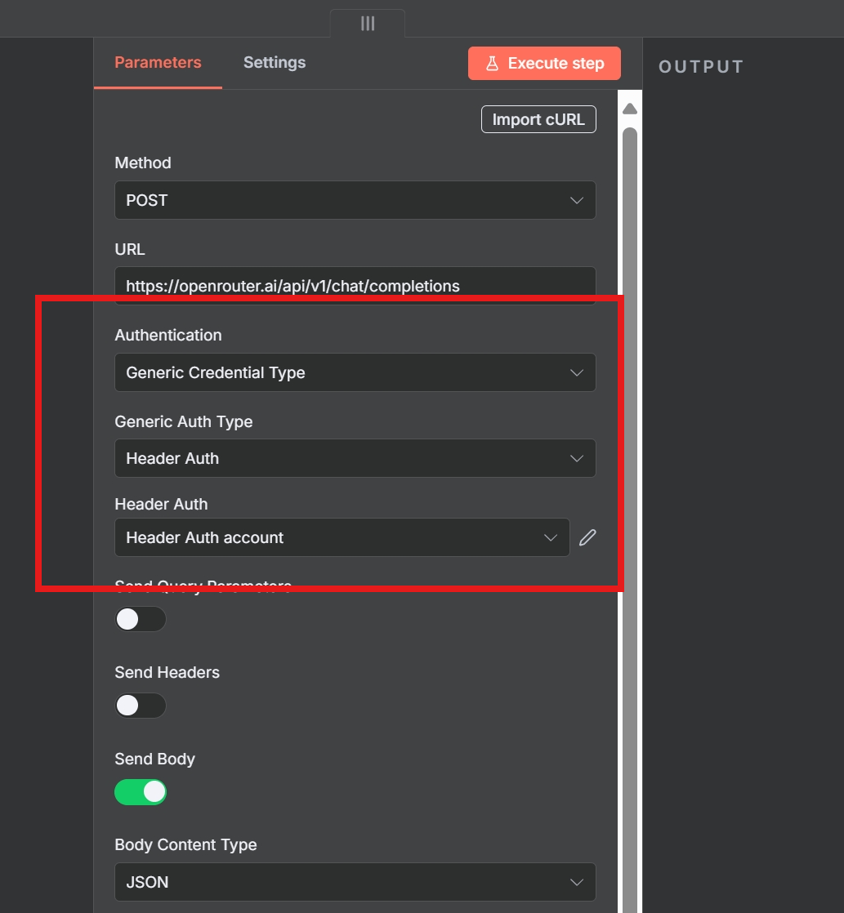
Task: Open the Method dropdown showing POST
Action: 355,200
